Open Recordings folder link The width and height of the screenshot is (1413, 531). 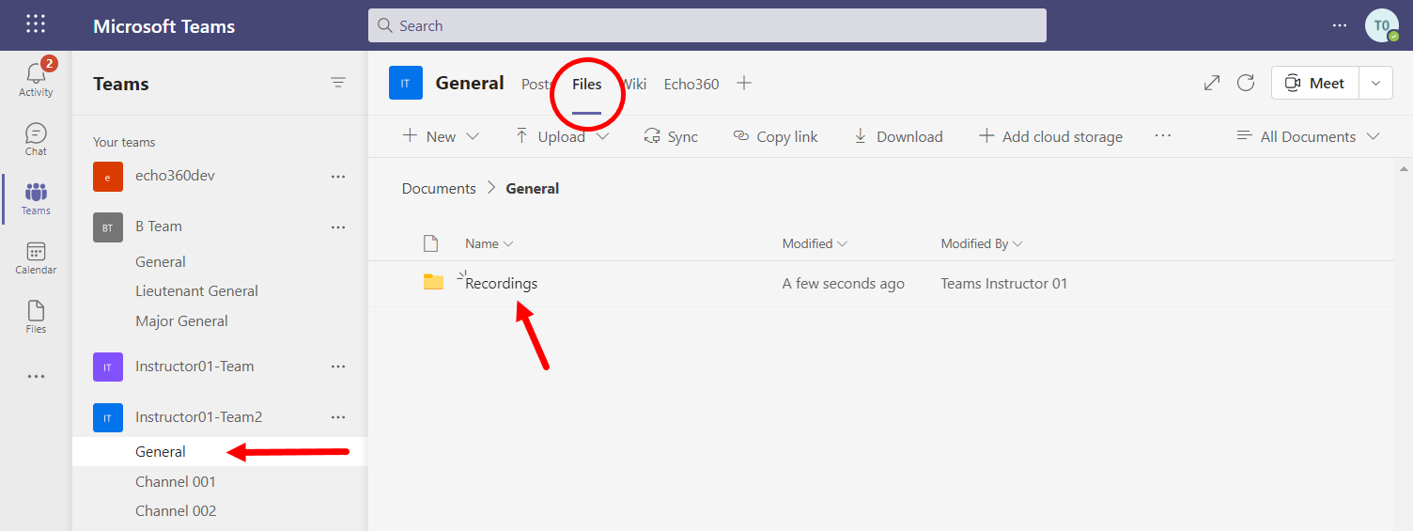(502, 283)
